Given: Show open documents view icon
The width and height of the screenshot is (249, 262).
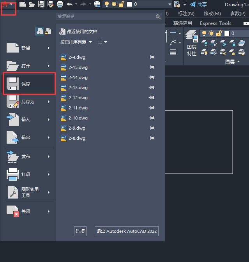Looking at the screenshot, I should click(48, 31).
